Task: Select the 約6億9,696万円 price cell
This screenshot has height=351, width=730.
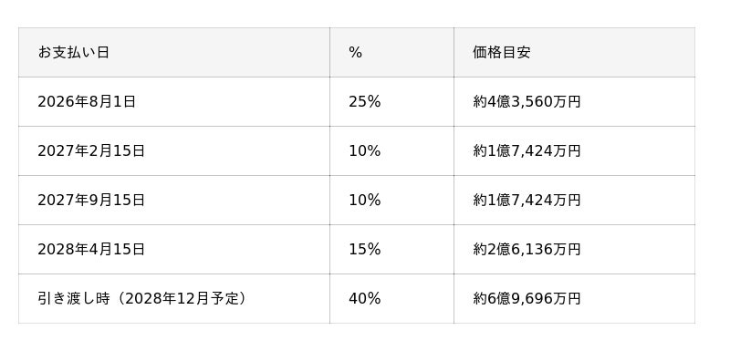Action: click(x=574, y=299)
